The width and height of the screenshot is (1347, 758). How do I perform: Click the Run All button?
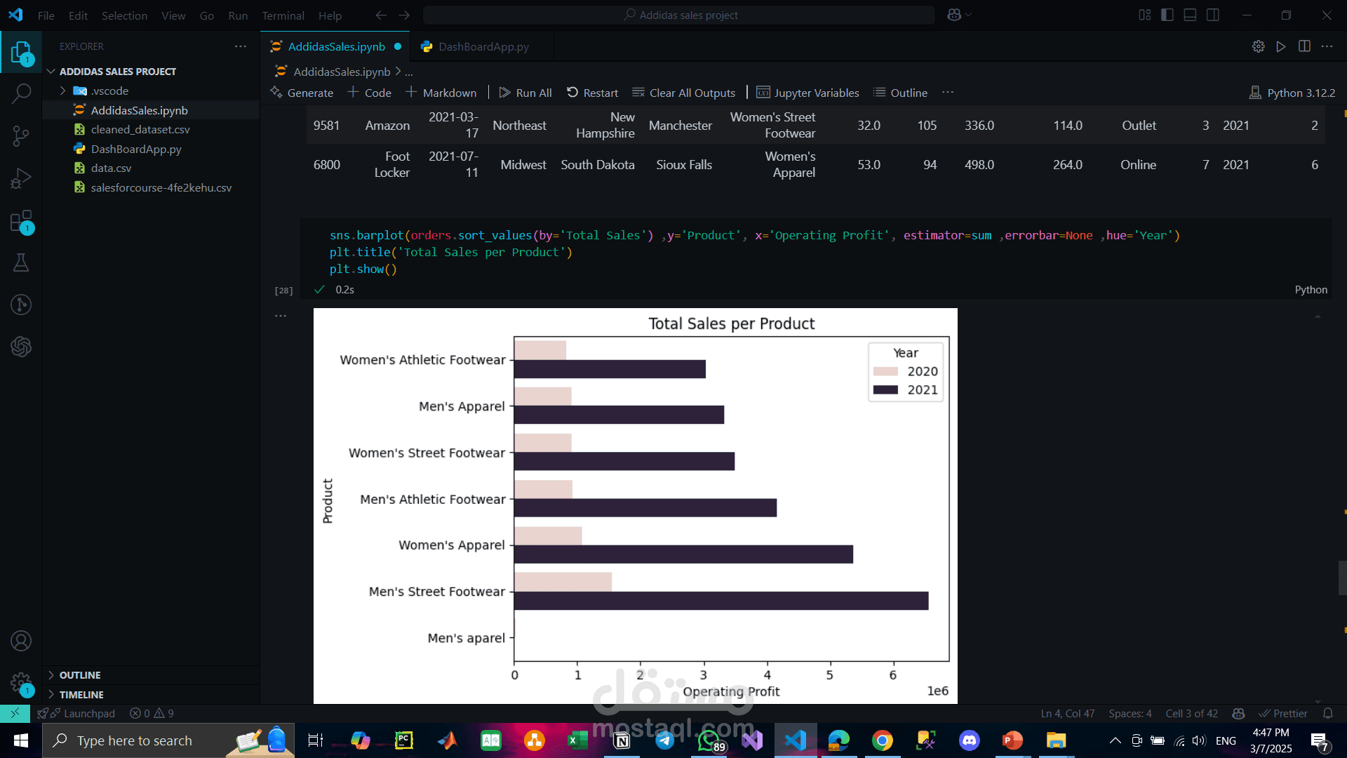click(x=525, y=93)
